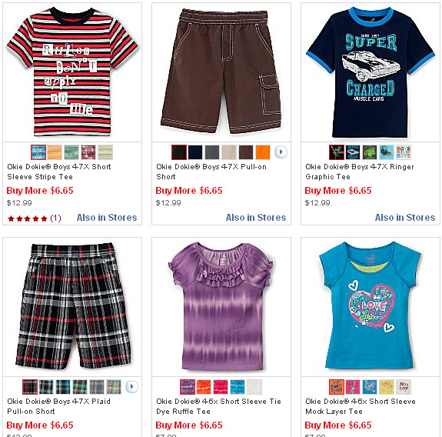Open Okie Dokie Boys Plaid Pull-on Short link
Image resolution: width=442 pixels, height=437 pixels.
pos(58,406)
